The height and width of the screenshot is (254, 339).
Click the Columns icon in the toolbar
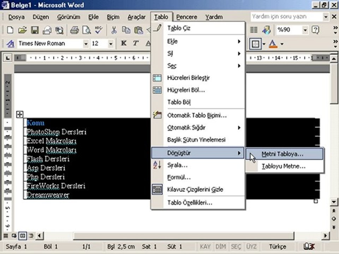click(254, 30)
